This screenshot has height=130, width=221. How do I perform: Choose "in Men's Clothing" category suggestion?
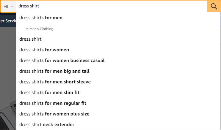pyautogui.click(x=39, y=29)
